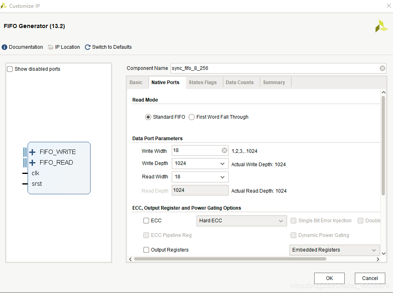Switch to the Status Flags tab
Viewport: 393px width, 293px height.
coord(203,82)
